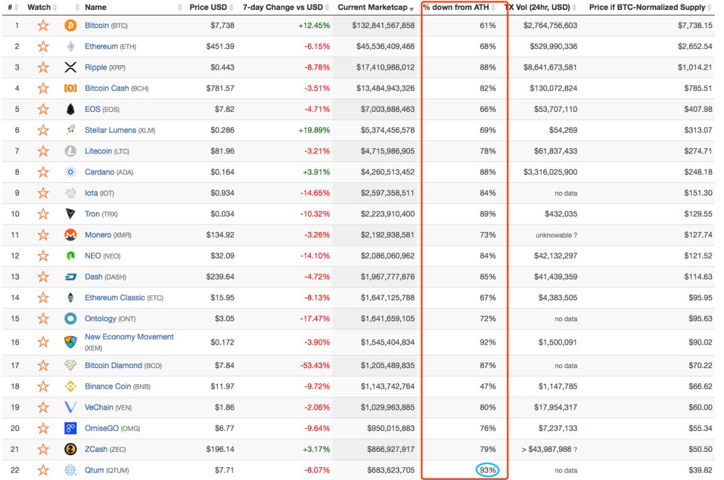724x480 pixels.
Task: Toggle the watch star for Qtum
Action: point(43,470)
